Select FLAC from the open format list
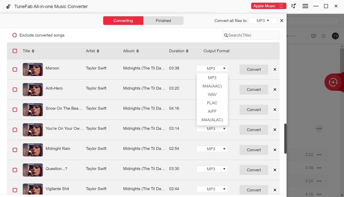This screenshot has width=344, height=197. [x=212, y=103]
